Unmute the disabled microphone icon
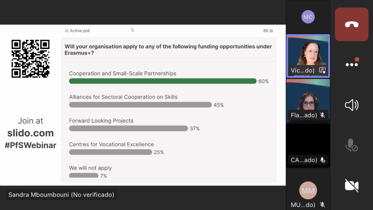 [352, 145]
